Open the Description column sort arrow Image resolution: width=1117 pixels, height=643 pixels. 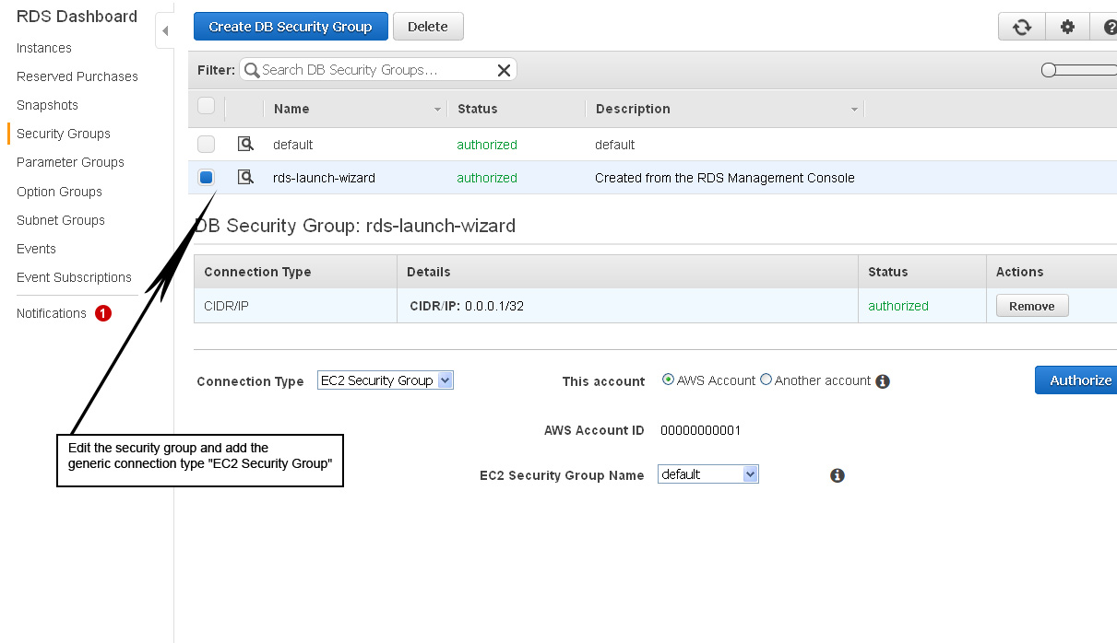pos(855,110)
